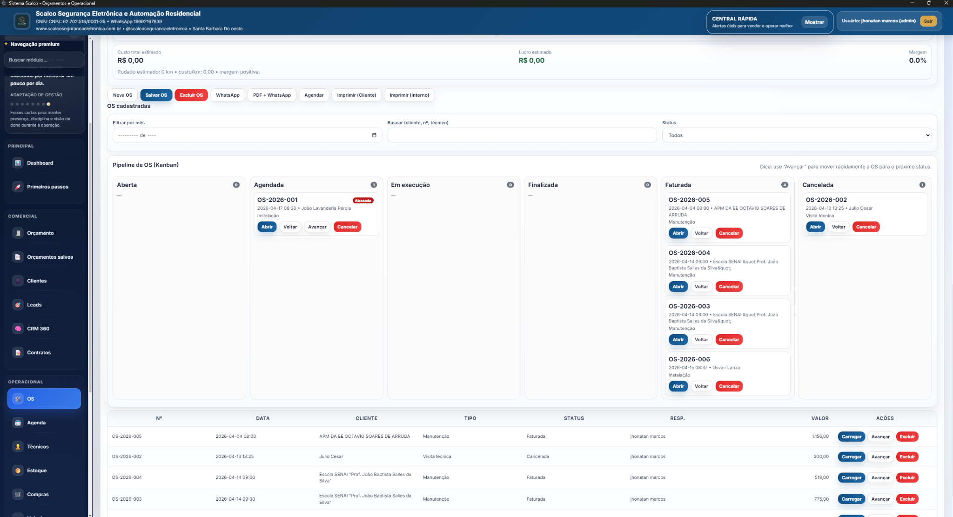Screen dimensions: 953x517
Task: Select the Orçamento module icon
Action: 18,233
